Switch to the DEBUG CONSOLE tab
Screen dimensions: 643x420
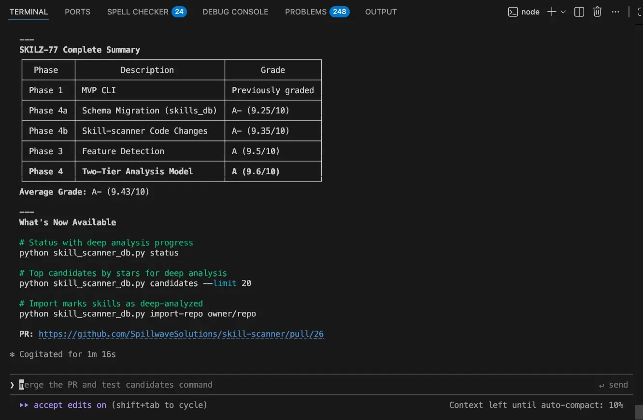235,12
